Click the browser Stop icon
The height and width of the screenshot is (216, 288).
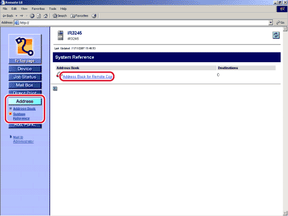point(32,16)
